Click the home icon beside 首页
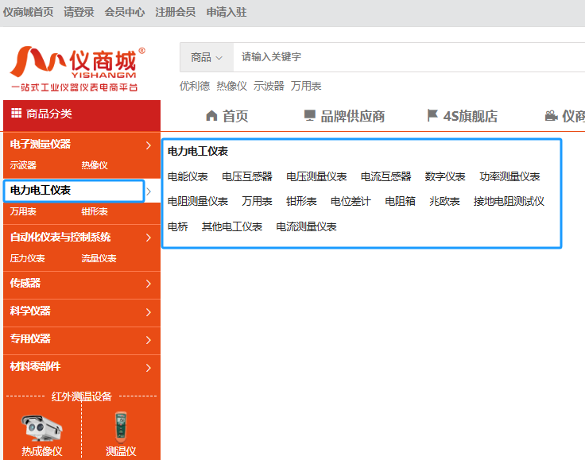 211,116
